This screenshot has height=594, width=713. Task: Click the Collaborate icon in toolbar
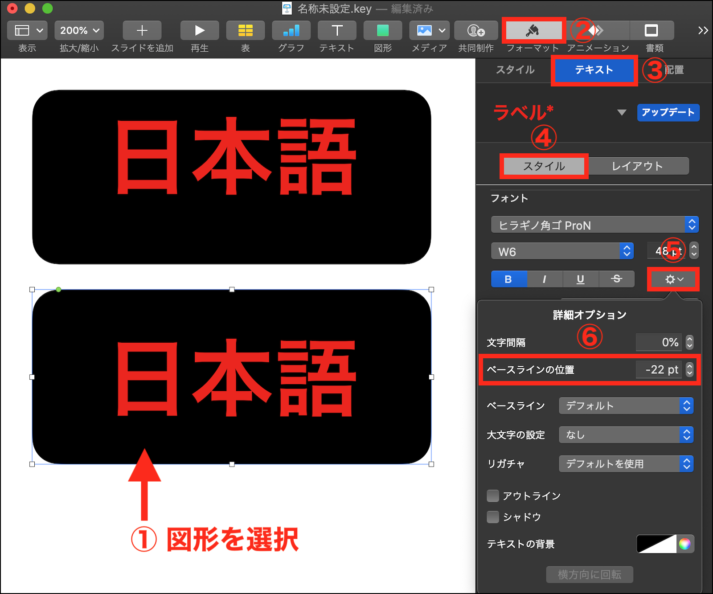(475, 30)
